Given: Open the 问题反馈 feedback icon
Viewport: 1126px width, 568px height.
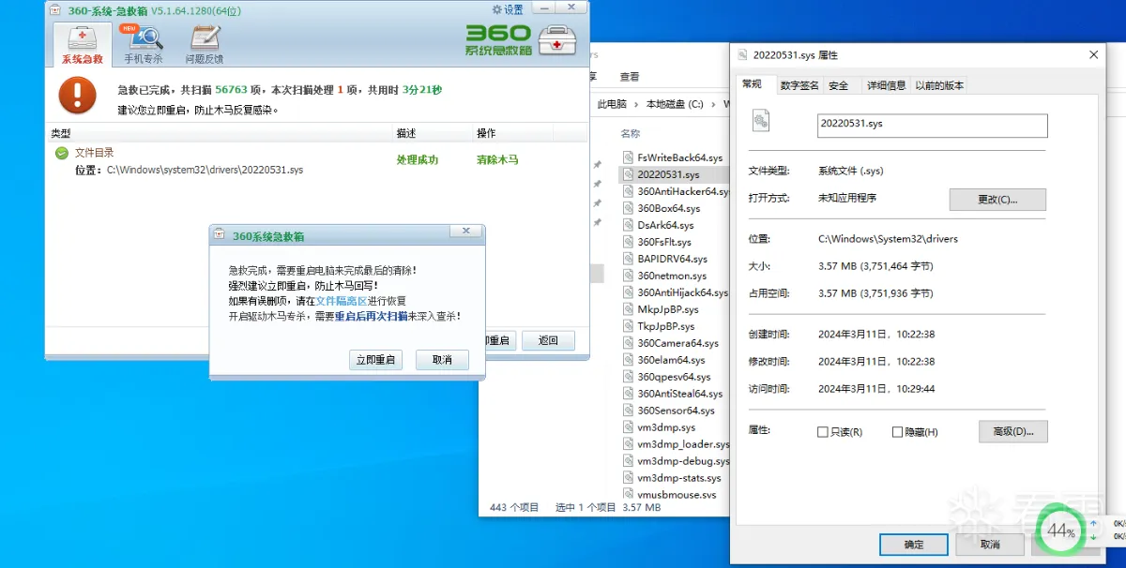Looking at the screenshot, I should pyautogui.click(x=204, y=44).
